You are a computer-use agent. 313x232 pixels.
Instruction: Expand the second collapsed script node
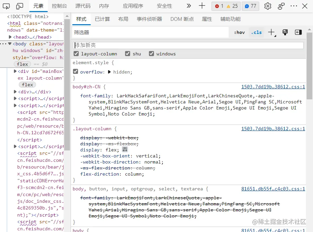click(15, 105)
